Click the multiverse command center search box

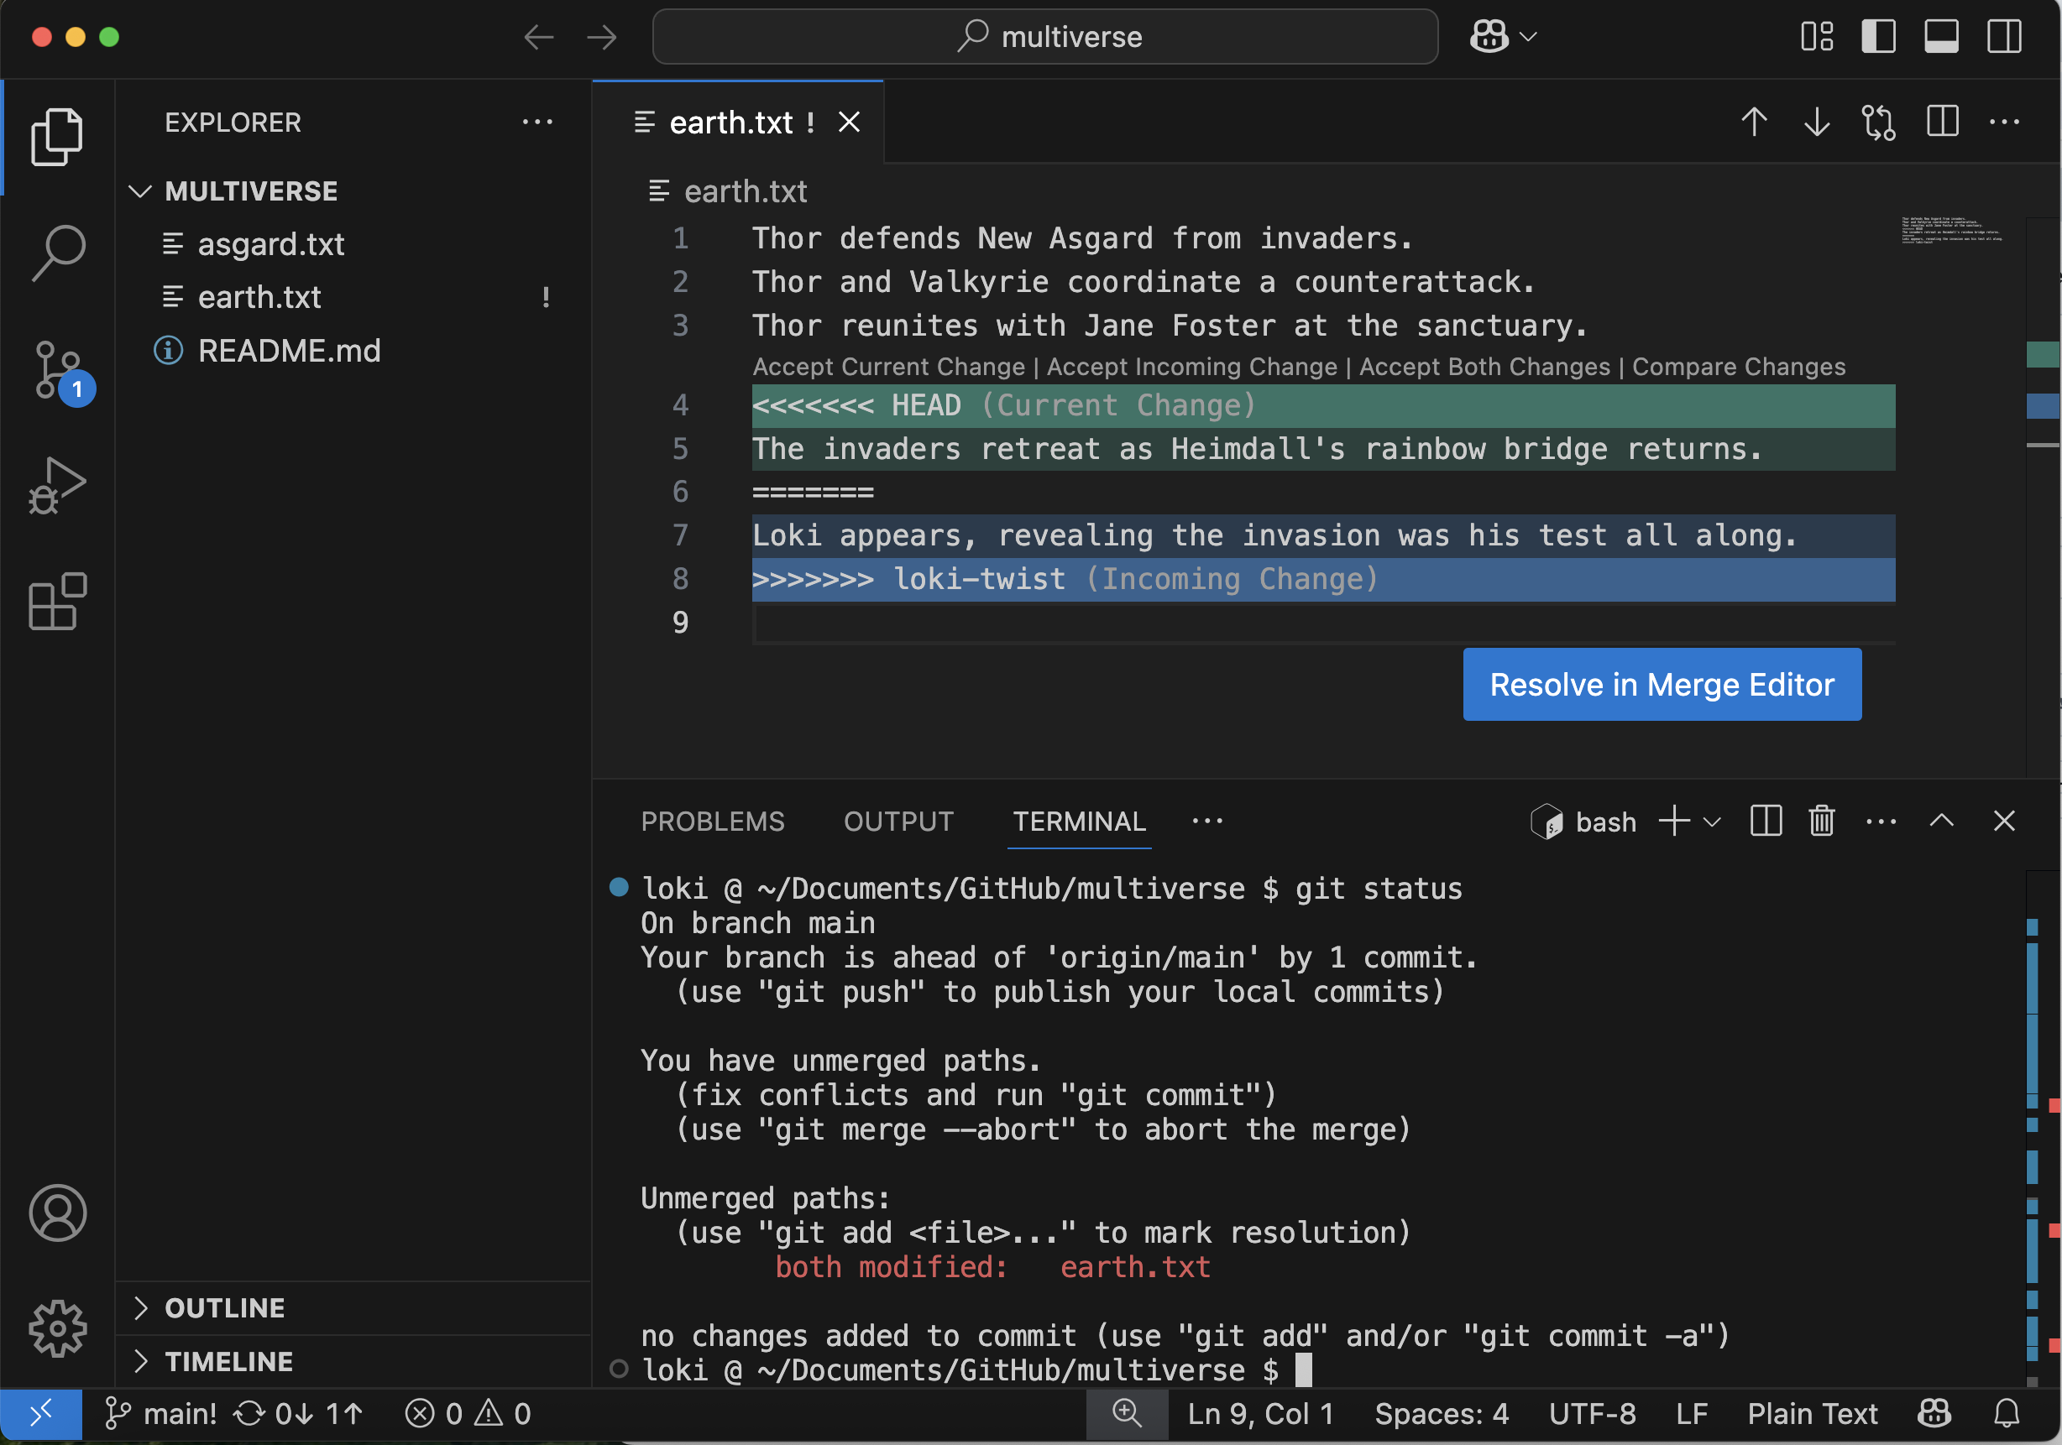[1044, 37]
